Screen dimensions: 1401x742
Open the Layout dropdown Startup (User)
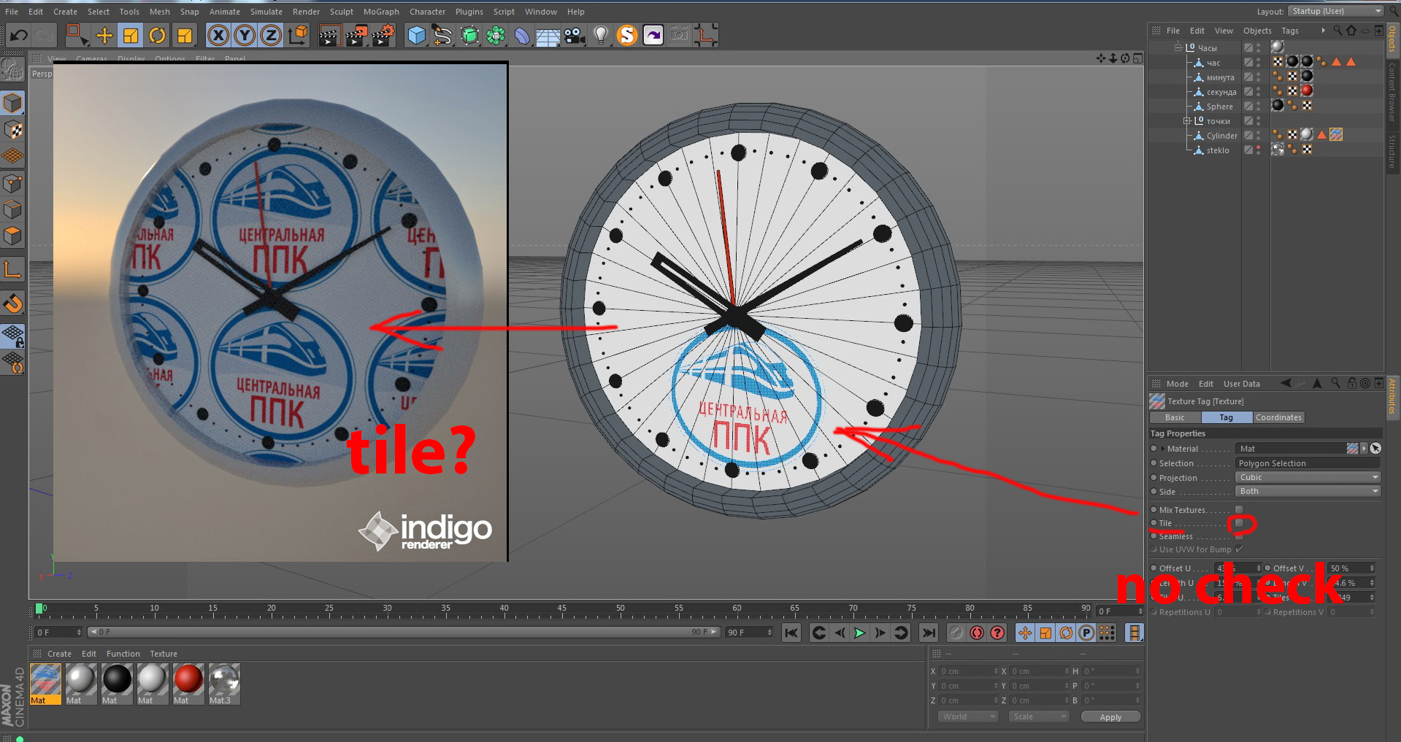click(x=1335, y=11)
